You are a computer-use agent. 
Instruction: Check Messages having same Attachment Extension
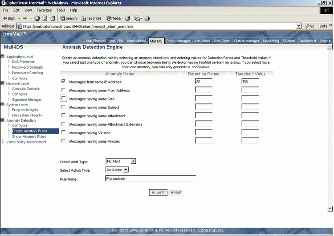[x=63, y=124]
